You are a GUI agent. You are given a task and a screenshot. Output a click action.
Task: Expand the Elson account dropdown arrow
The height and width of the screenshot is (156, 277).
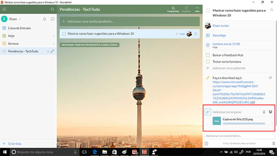tap(20, 19)
